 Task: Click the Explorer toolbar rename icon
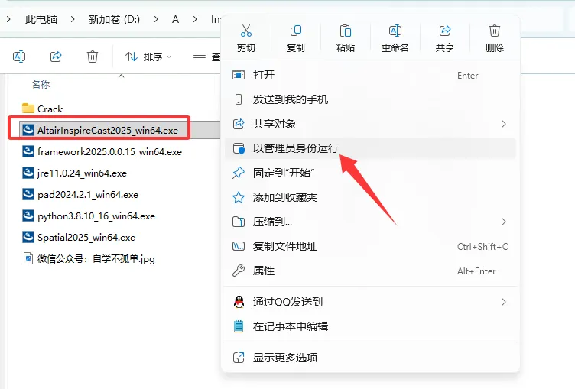pyautogui.click(x=19, y=57)
